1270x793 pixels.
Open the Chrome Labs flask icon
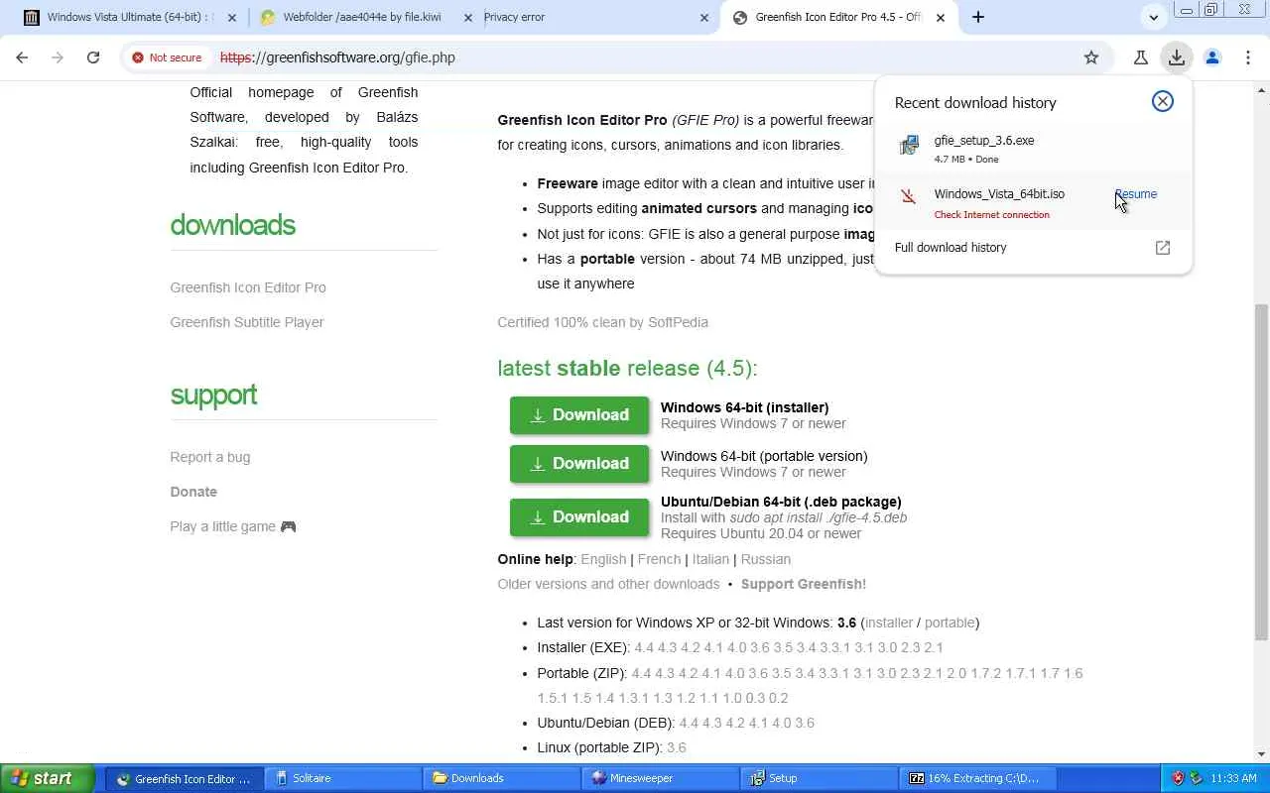[1141, 57]
